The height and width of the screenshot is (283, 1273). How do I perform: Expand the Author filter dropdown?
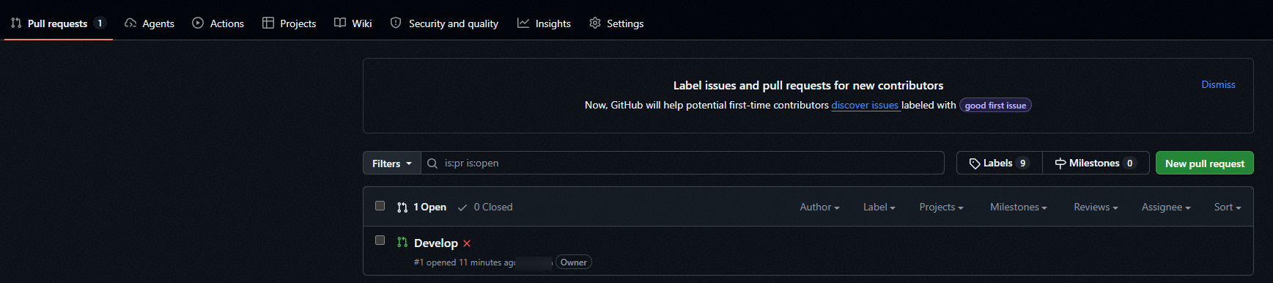(819, 207)
